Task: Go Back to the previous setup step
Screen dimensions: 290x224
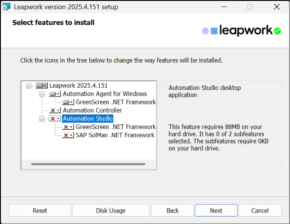Action: [x=172, y=210]
